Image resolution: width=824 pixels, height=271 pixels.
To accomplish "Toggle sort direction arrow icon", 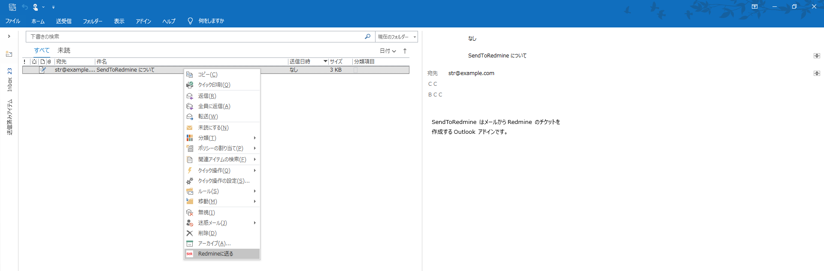I will (405, 51).
